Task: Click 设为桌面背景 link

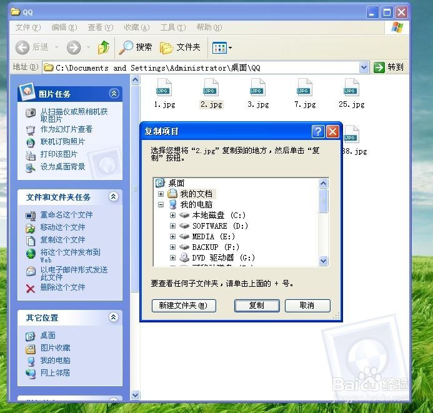Action: 62,166
